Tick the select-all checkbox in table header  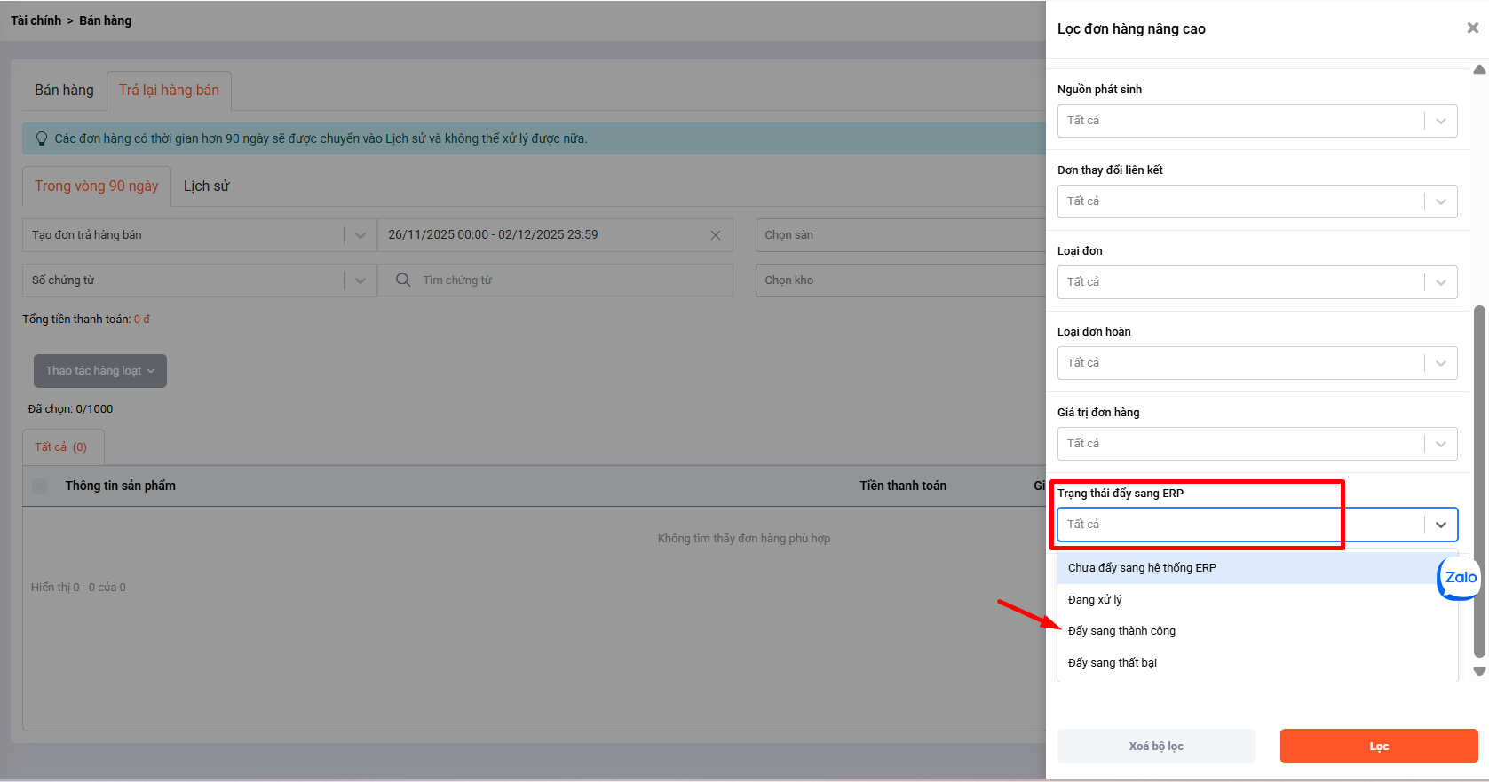click(x=40, y=486)
